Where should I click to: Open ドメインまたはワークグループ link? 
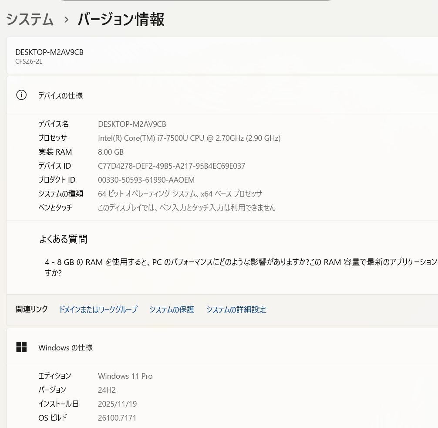(98, 309)
